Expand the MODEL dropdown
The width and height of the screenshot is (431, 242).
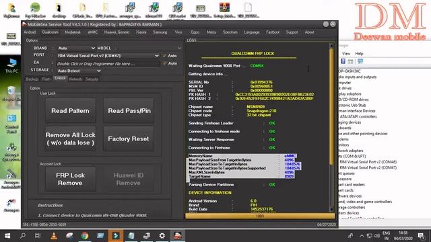coord(180,48)
